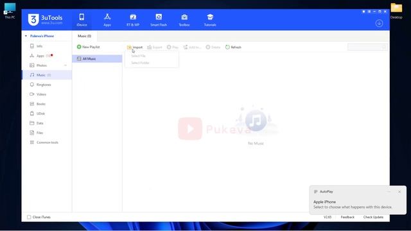Click the Feedback link
This screenshot has width=411, height=231.
(x=347, y=217)
